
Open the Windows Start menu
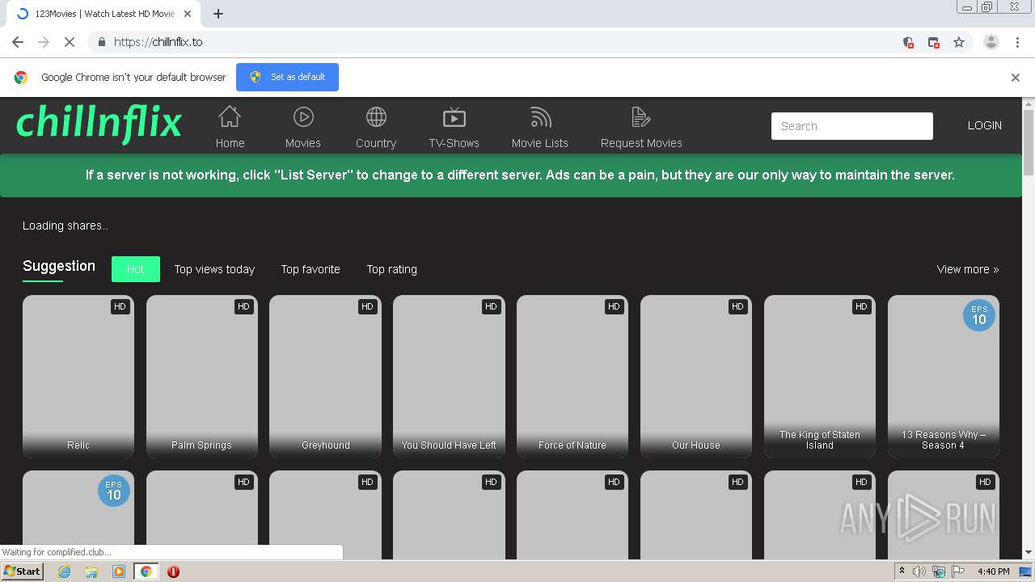point(23,571)
